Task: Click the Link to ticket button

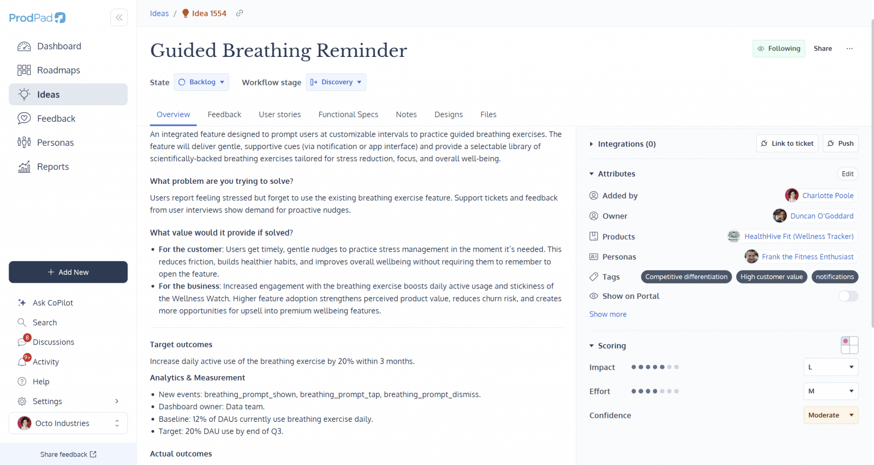Action: point(787,143)
